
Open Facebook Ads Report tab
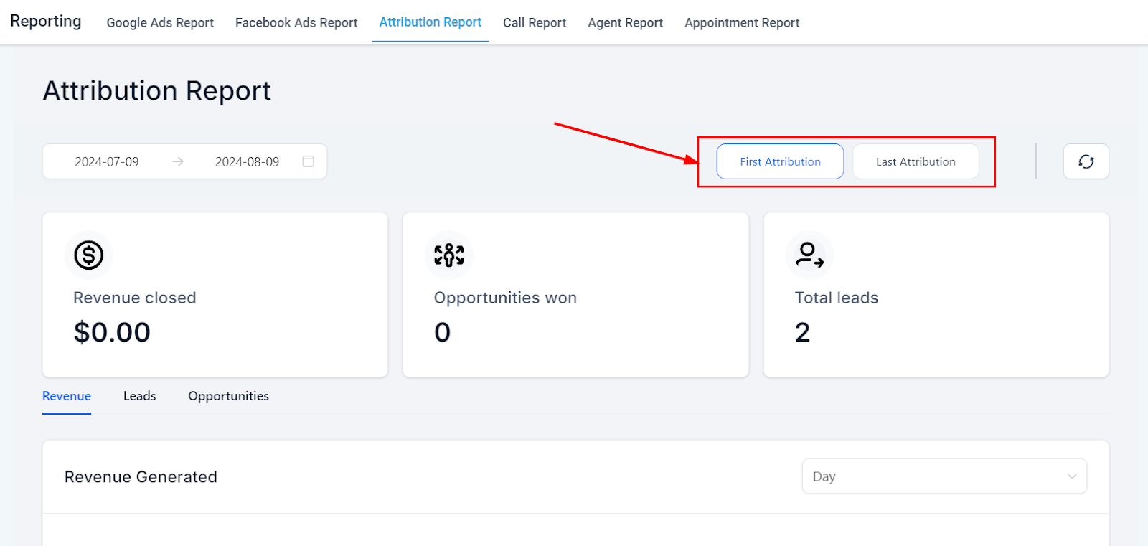tap(296, 22)
